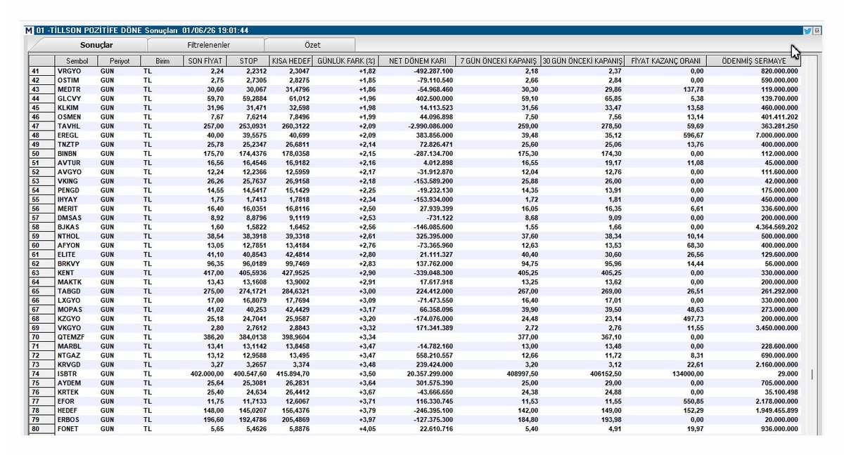Click the vertical scrollbar thumb
This screenshot has height=455, width=844.
(x=812, y=374)
